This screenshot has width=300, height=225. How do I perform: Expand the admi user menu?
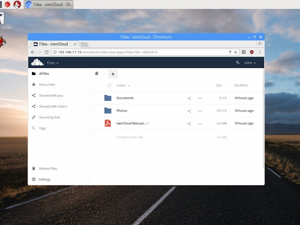[250, 63]
